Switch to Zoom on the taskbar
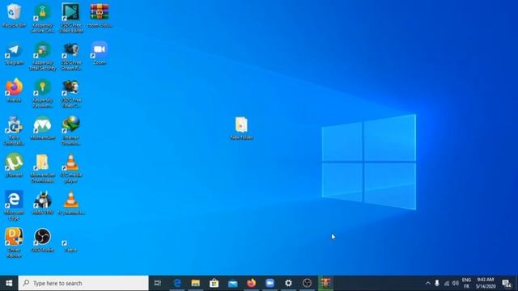The image size is (518, 291). (270, 283)
